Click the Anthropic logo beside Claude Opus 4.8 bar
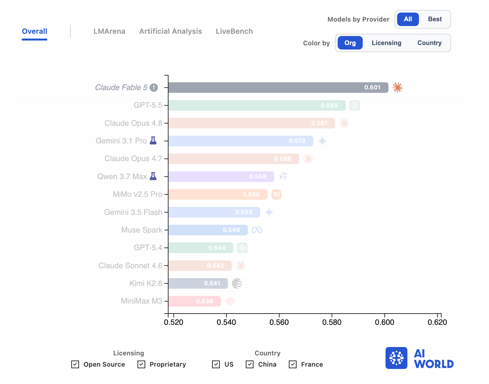This screenshot has width=489, height=384. pyautogui.click(x=344, y=123)
